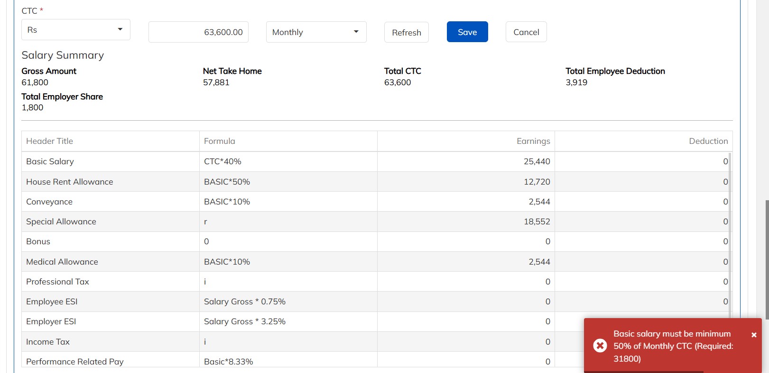Select the Performance Related Pay row
769x373 pixels.
click(x=74, y=362)
